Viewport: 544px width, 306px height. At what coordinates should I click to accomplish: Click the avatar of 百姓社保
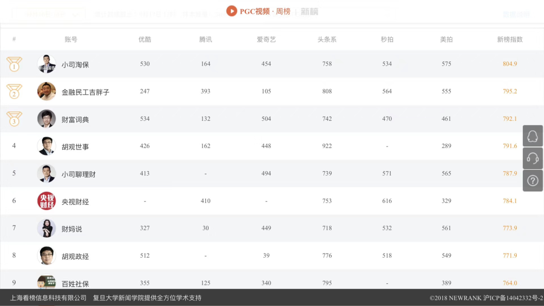[x=46, y=282]
